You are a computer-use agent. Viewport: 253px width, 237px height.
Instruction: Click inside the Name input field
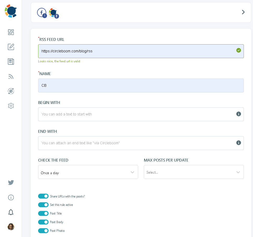(141, 85)
